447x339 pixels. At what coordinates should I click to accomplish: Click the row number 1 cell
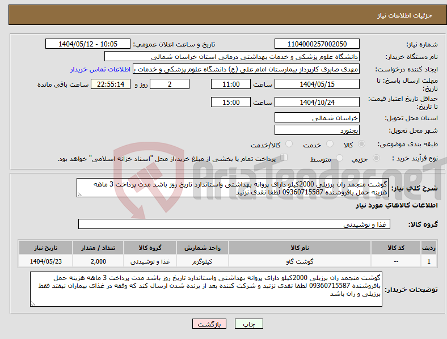(x=429, y=261)
